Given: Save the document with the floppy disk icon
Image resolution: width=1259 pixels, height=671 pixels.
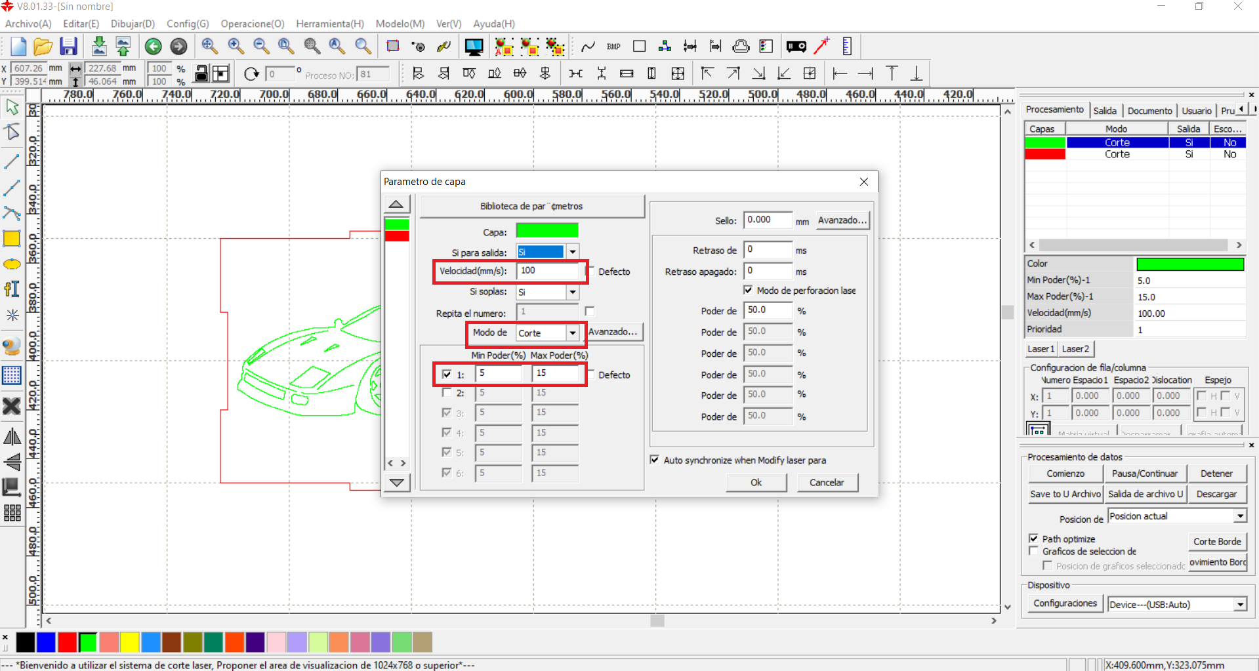Looking at the screenshot, I should pyautogui.click(x=68, y=47).
